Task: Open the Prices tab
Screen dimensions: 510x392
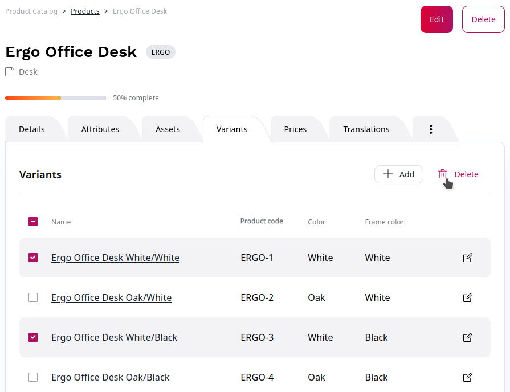Action: click(295, 129)
